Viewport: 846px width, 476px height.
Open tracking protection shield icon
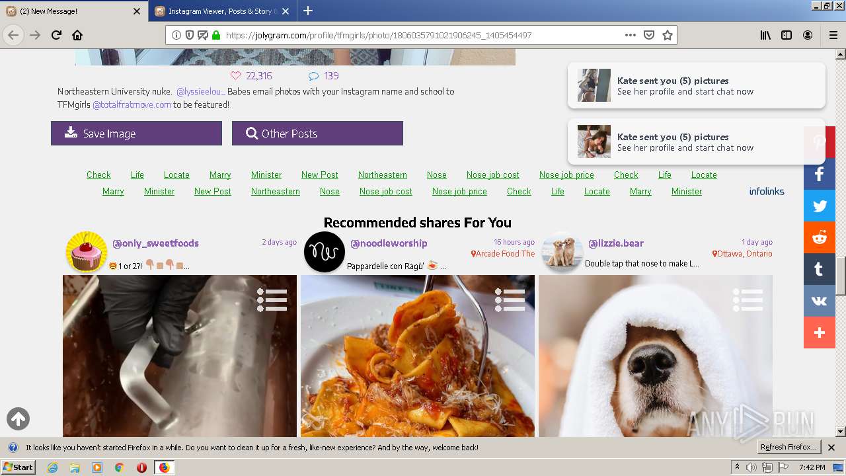click(190, 35)
